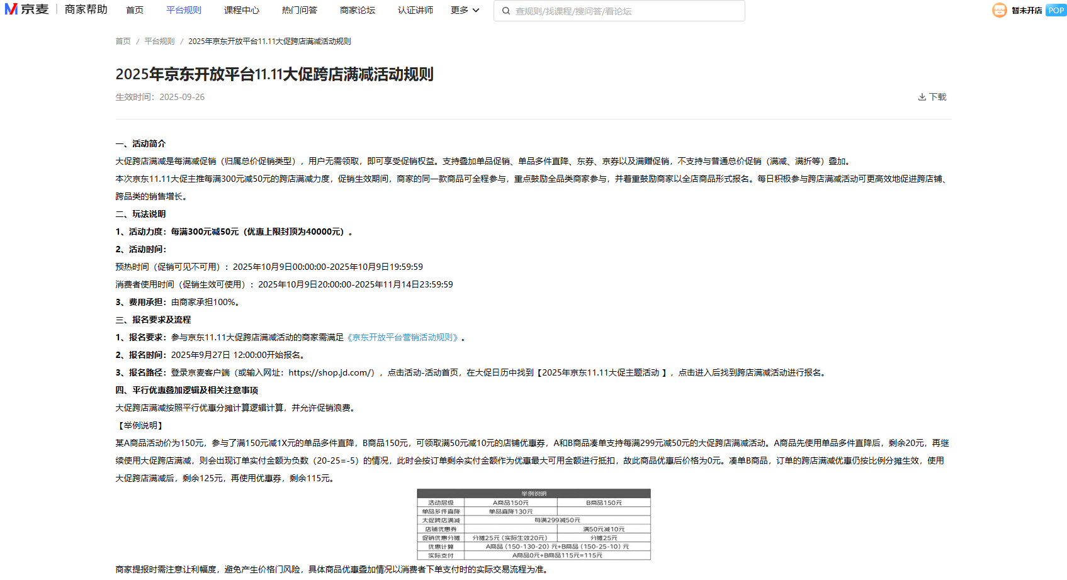Click the 费用承担 line
This screenshot has width=1067, height=580.
click(178, 302)
